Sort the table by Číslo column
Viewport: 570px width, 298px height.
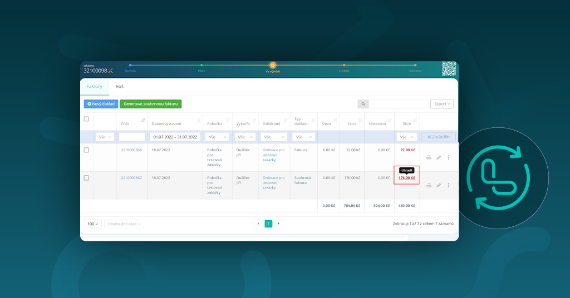coord(143,121)
